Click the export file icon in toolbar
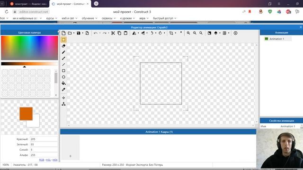This screenshot has height=170, width=303. 87,33
